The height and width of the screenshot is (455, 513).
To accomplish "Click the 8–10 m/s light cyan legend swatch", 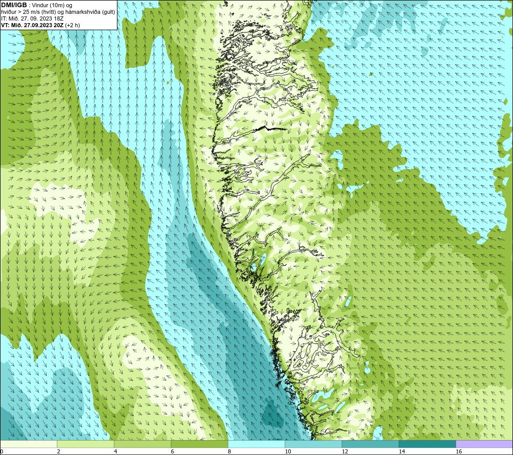I will pyautogui.click(x=256, y=444).
